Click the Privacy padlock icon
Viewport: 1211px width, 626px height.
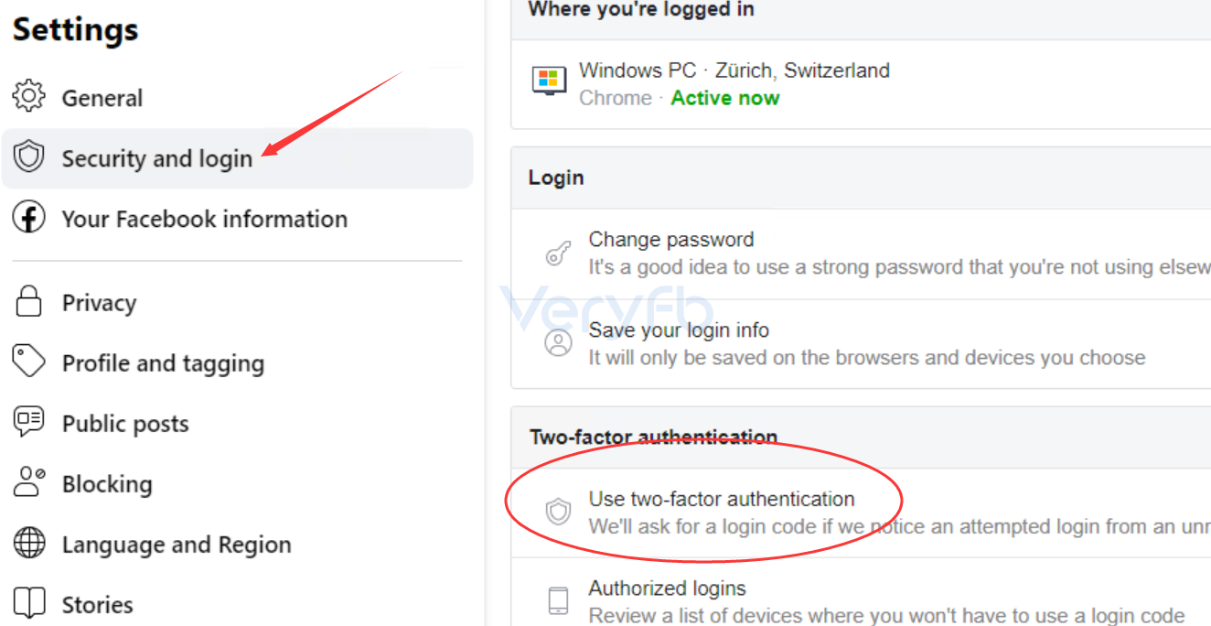coord(29,301)
